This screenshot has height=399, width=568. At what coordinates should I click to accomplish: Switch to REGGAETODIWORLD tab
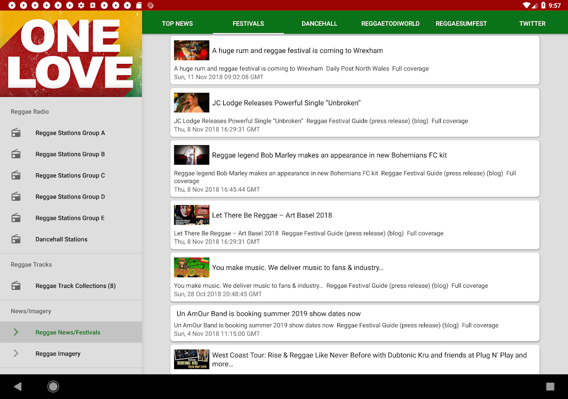click(x=390, y=23)
